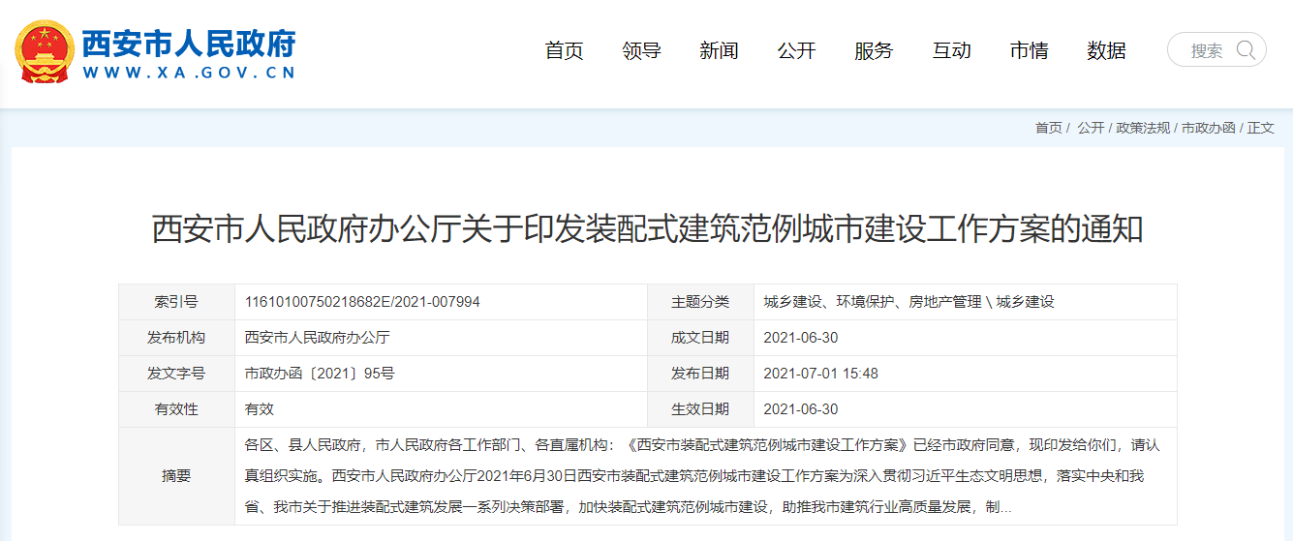
Task: Click document number 市政办函〔2021〕95号
Action: pyautogui.click(x=320, y=374)
